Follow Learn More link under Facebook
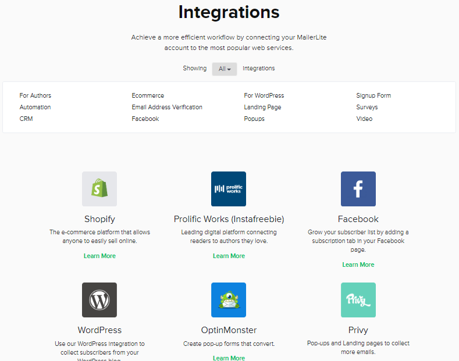Screen dimensions: 459x361 [x=358, y=265]
